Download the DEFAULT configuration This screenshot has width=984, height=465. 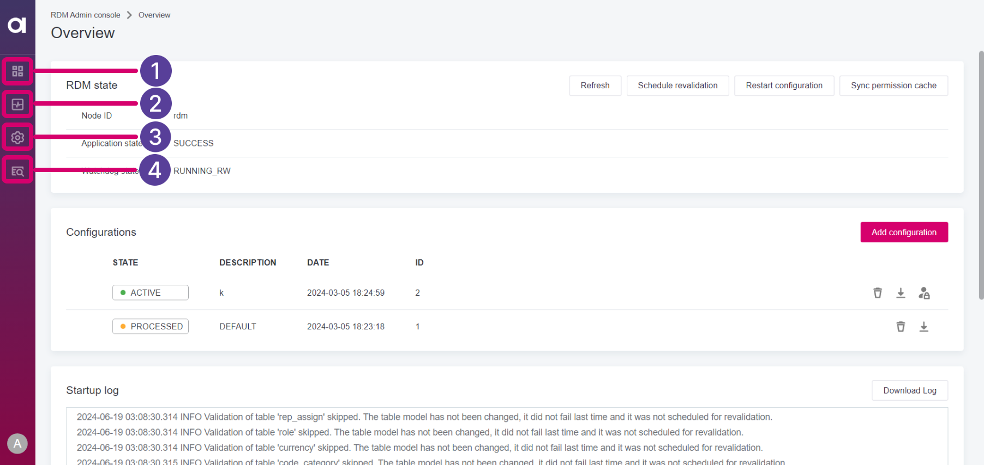coord(923,327)
